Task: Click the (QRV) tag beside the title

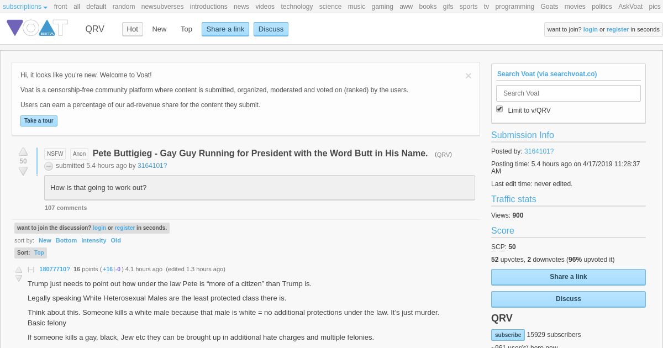Action: pos(443,155)
